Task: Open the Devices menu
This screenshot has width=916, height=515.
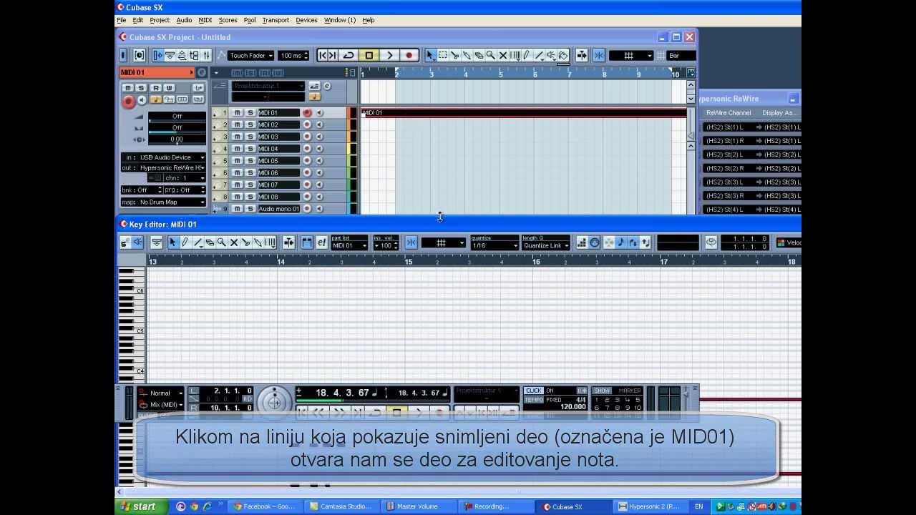Action: click(306, 20)
